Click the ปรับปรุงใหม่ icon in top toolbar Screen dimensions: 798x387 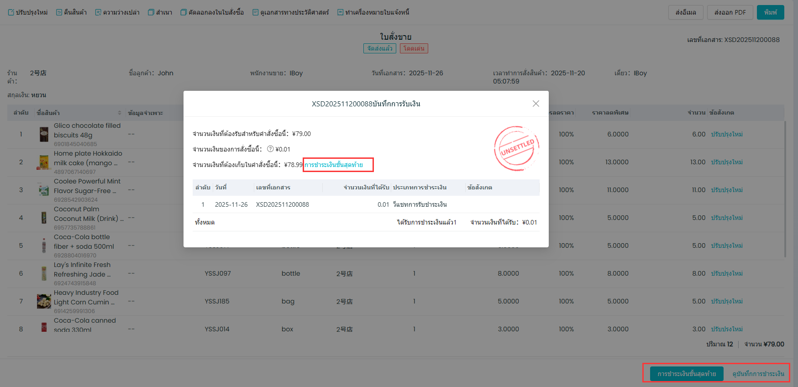coord(11,12)
